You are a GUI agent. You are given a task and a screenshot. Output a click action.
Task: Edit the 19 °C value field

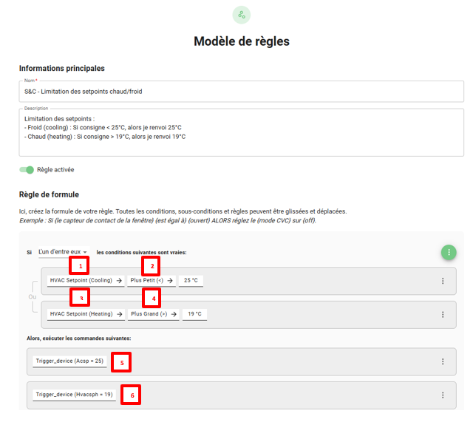tap(194, 314)
